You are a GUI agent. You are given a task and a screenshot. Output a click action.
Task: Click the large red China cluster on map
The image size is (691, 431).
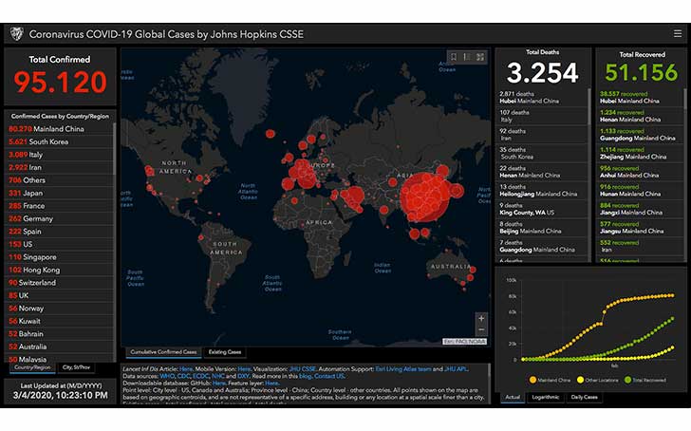(x=424, y=197)
